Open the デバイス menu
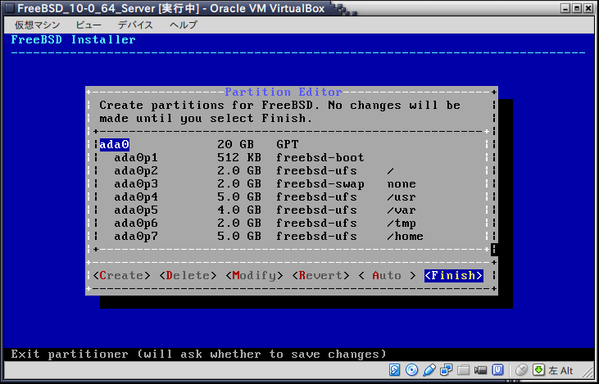 (135, 25)
